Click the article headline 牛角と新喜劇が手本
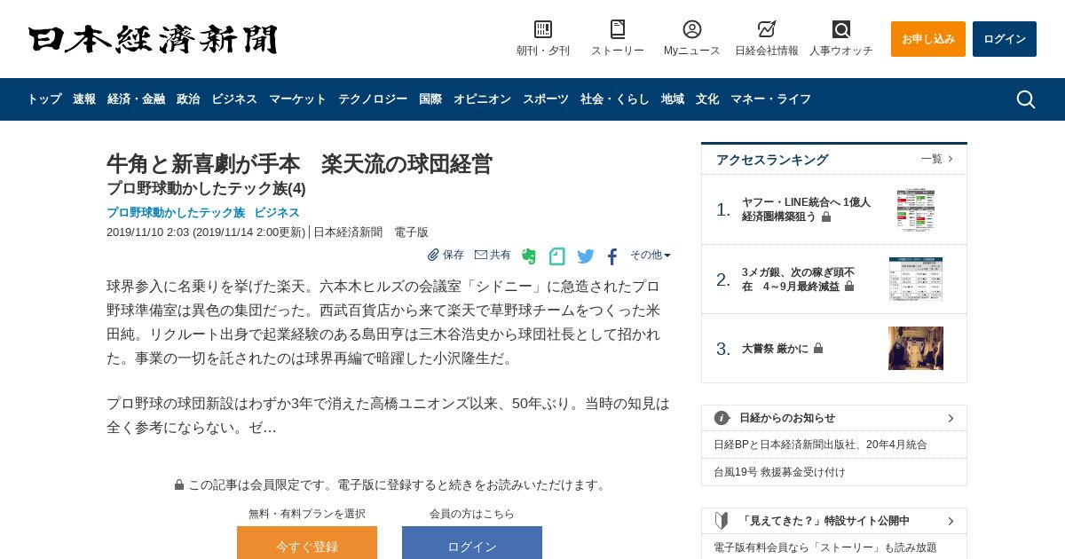The height and width of the screenshot is (559, 1065). pos(299,163)
